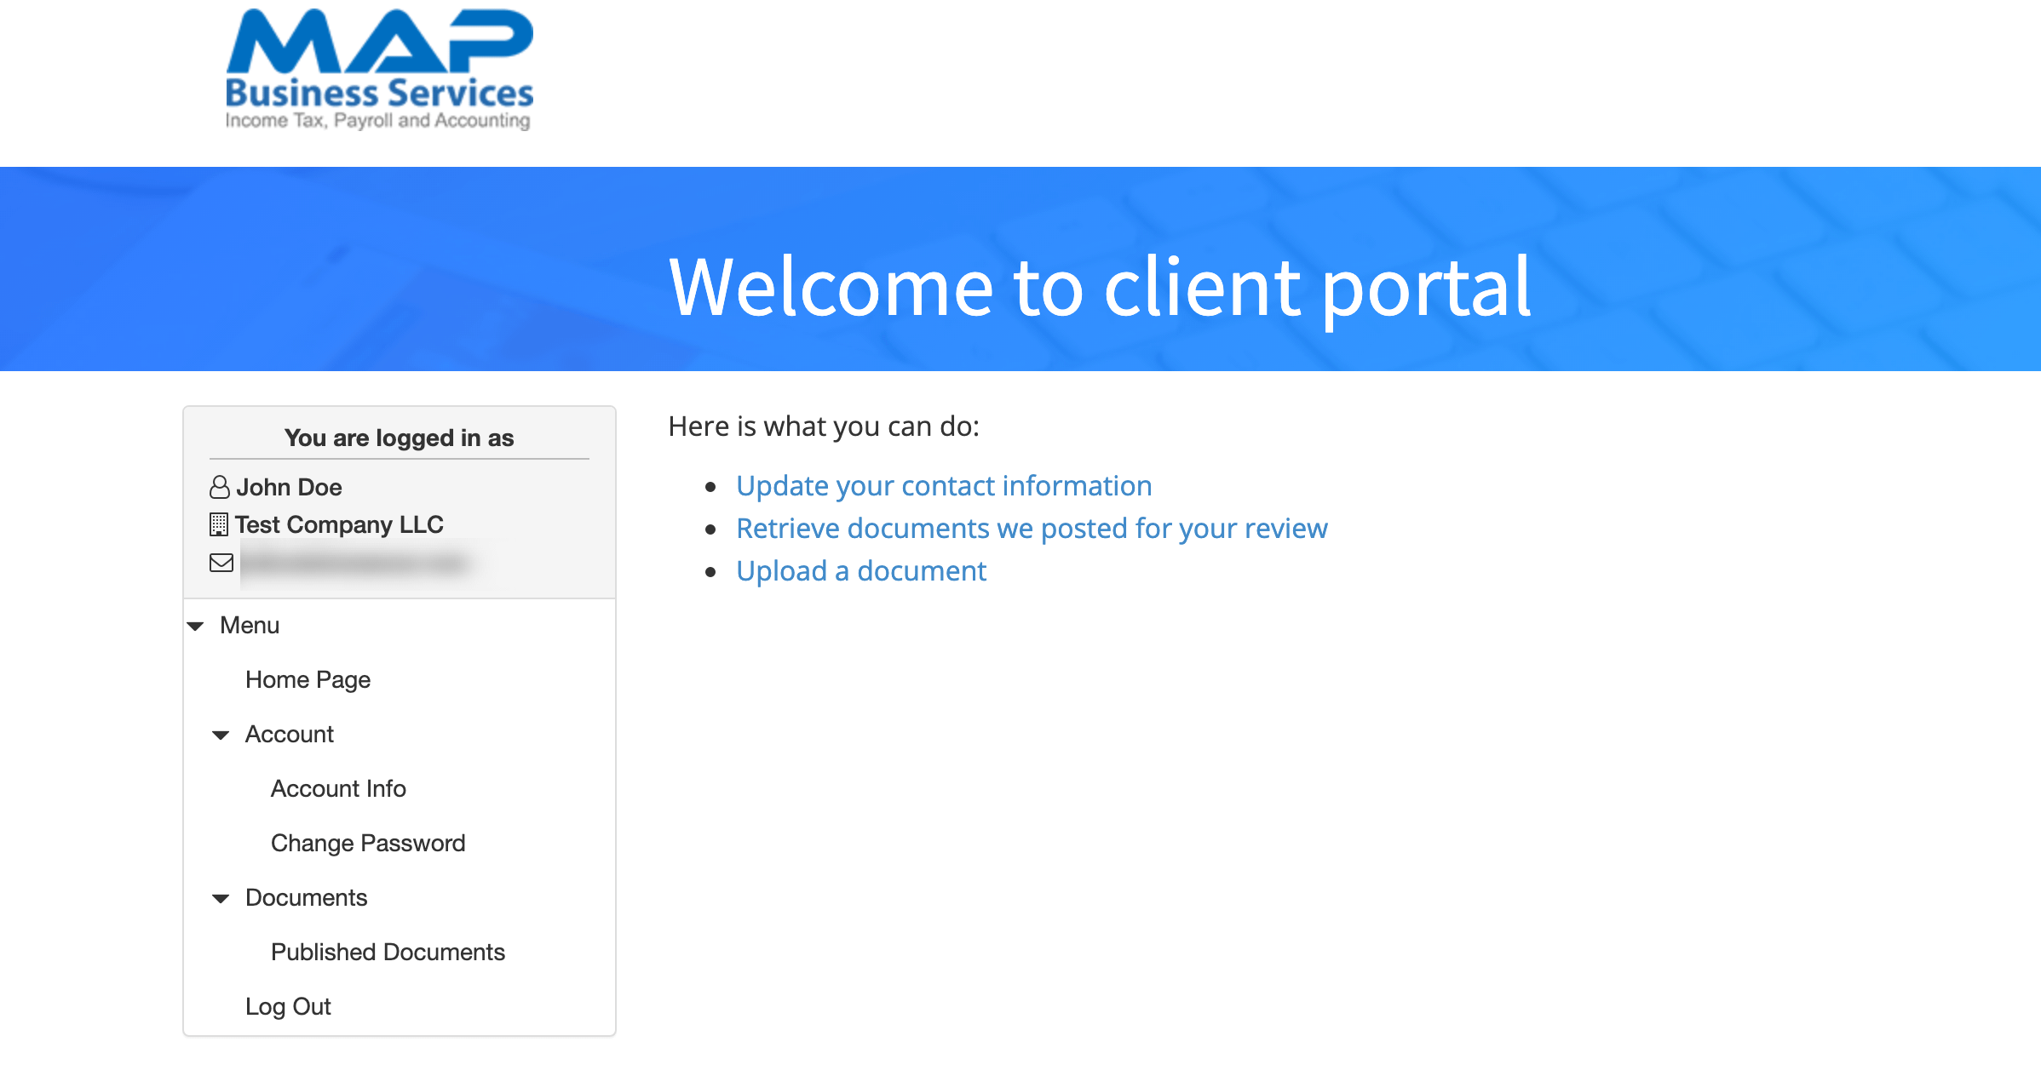Click the Account tree label
Screen dimensions: 2041x1076
290,734
